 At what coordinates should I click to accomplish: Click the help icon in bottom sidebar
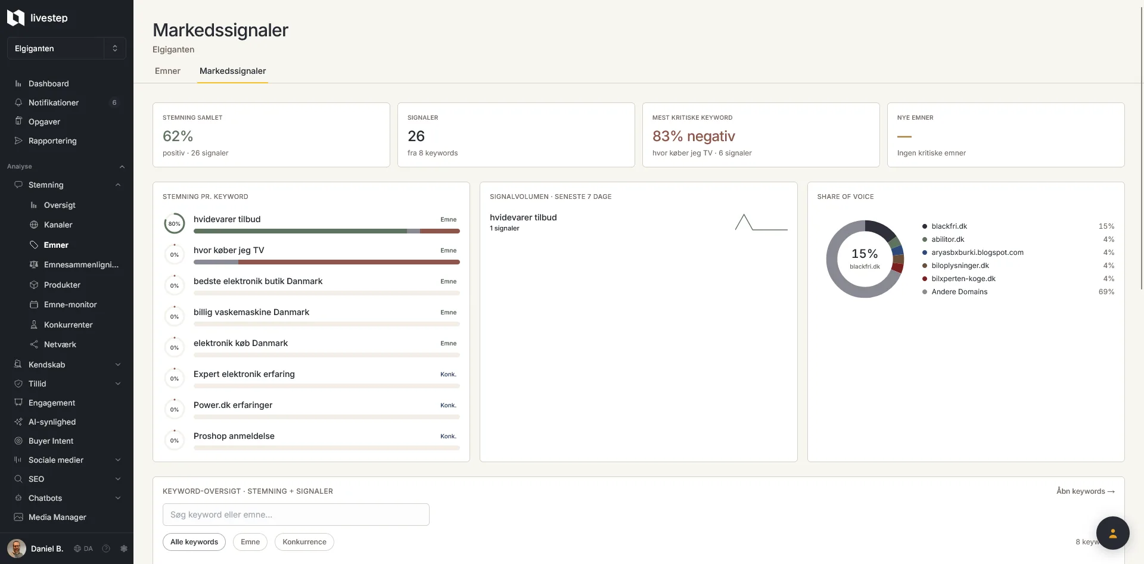(106, 549)
